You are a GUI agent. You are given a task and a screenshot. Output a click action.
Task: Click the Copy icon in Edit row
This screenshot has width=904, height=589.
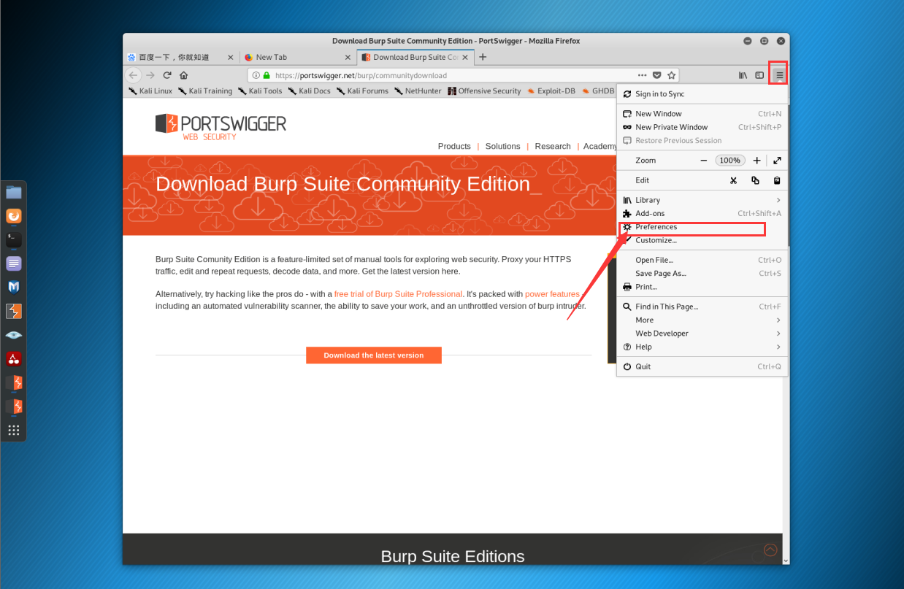(755, 180)
